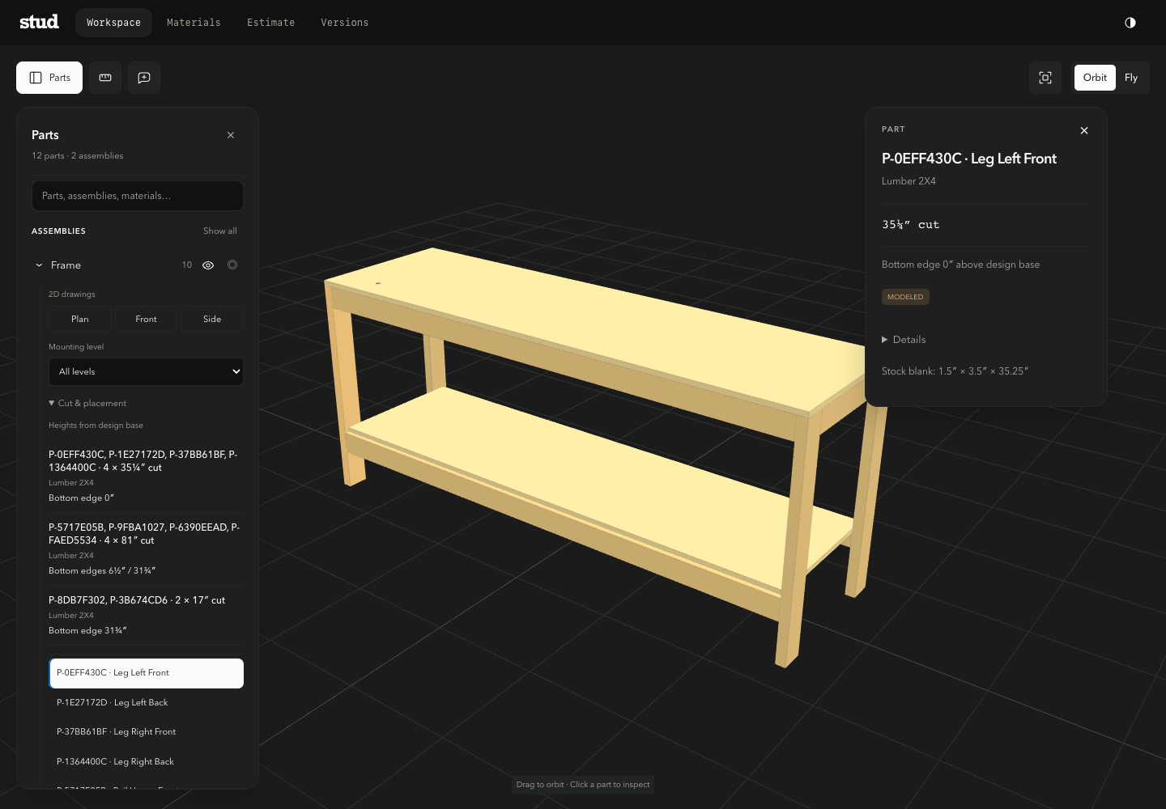Viewport: 1166px width, 809px height.
Task: Click Show all assemblies link
Action: [x=220, y=231]
